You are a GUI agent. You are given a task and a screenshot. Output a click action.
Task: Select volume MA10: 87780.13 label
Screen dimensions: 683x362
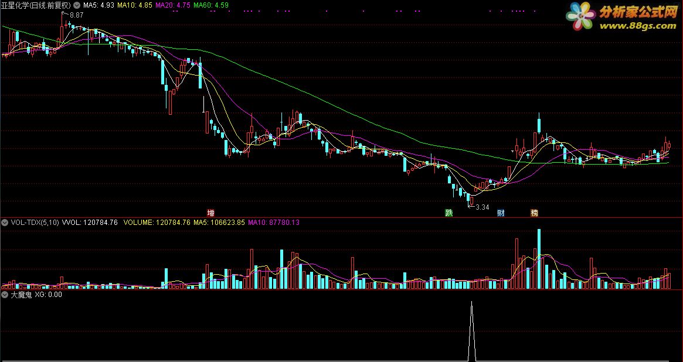tap(274, 223)
